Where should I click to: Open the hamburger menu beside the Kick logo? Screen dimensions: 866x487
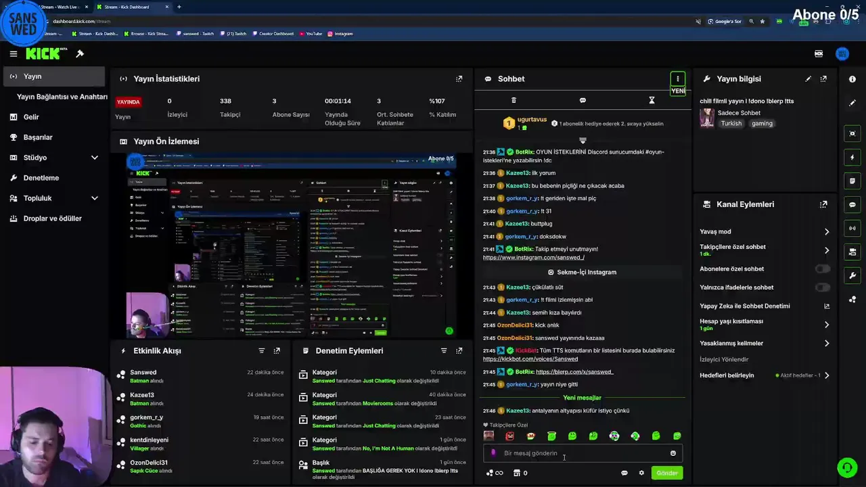[x=13, y=53]
